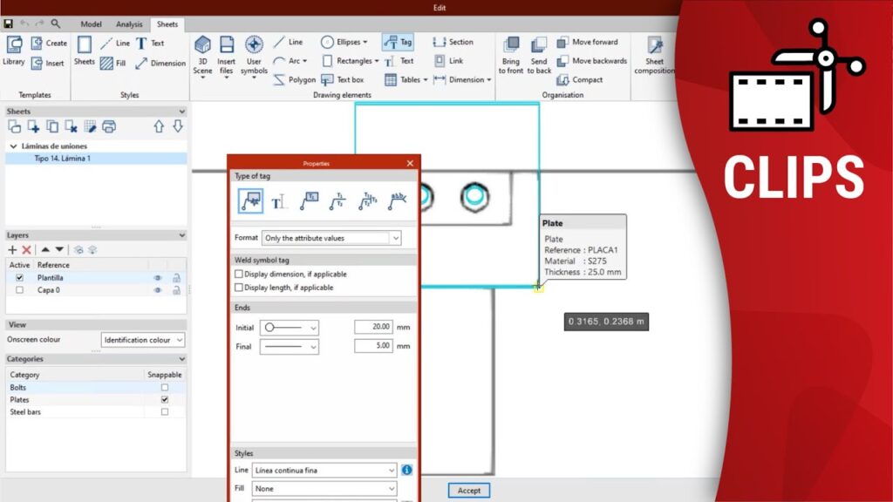
Task: Delete layer with red X icon
Action: [x=27, y=250]
